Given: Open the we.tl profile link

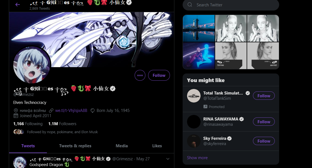Looking at the screenshot, I should (71, 111).
